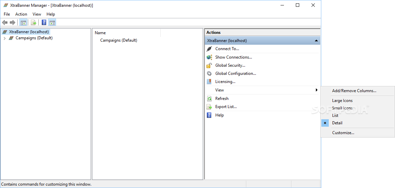Expand the Campaigns (Default) tree node
The width and height of the screenshot is (395, 188).
pos(4,38)
